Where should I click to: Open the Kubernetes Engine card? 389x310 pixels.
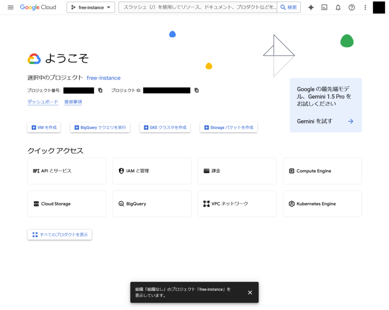(322, 204)
